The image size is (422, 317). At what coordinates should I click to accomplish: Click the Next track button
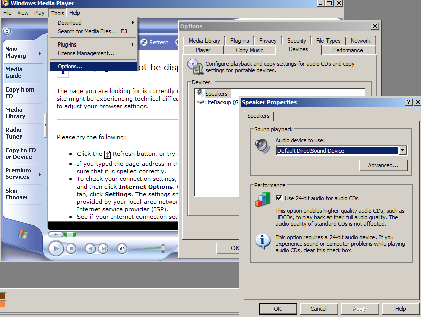103,249
